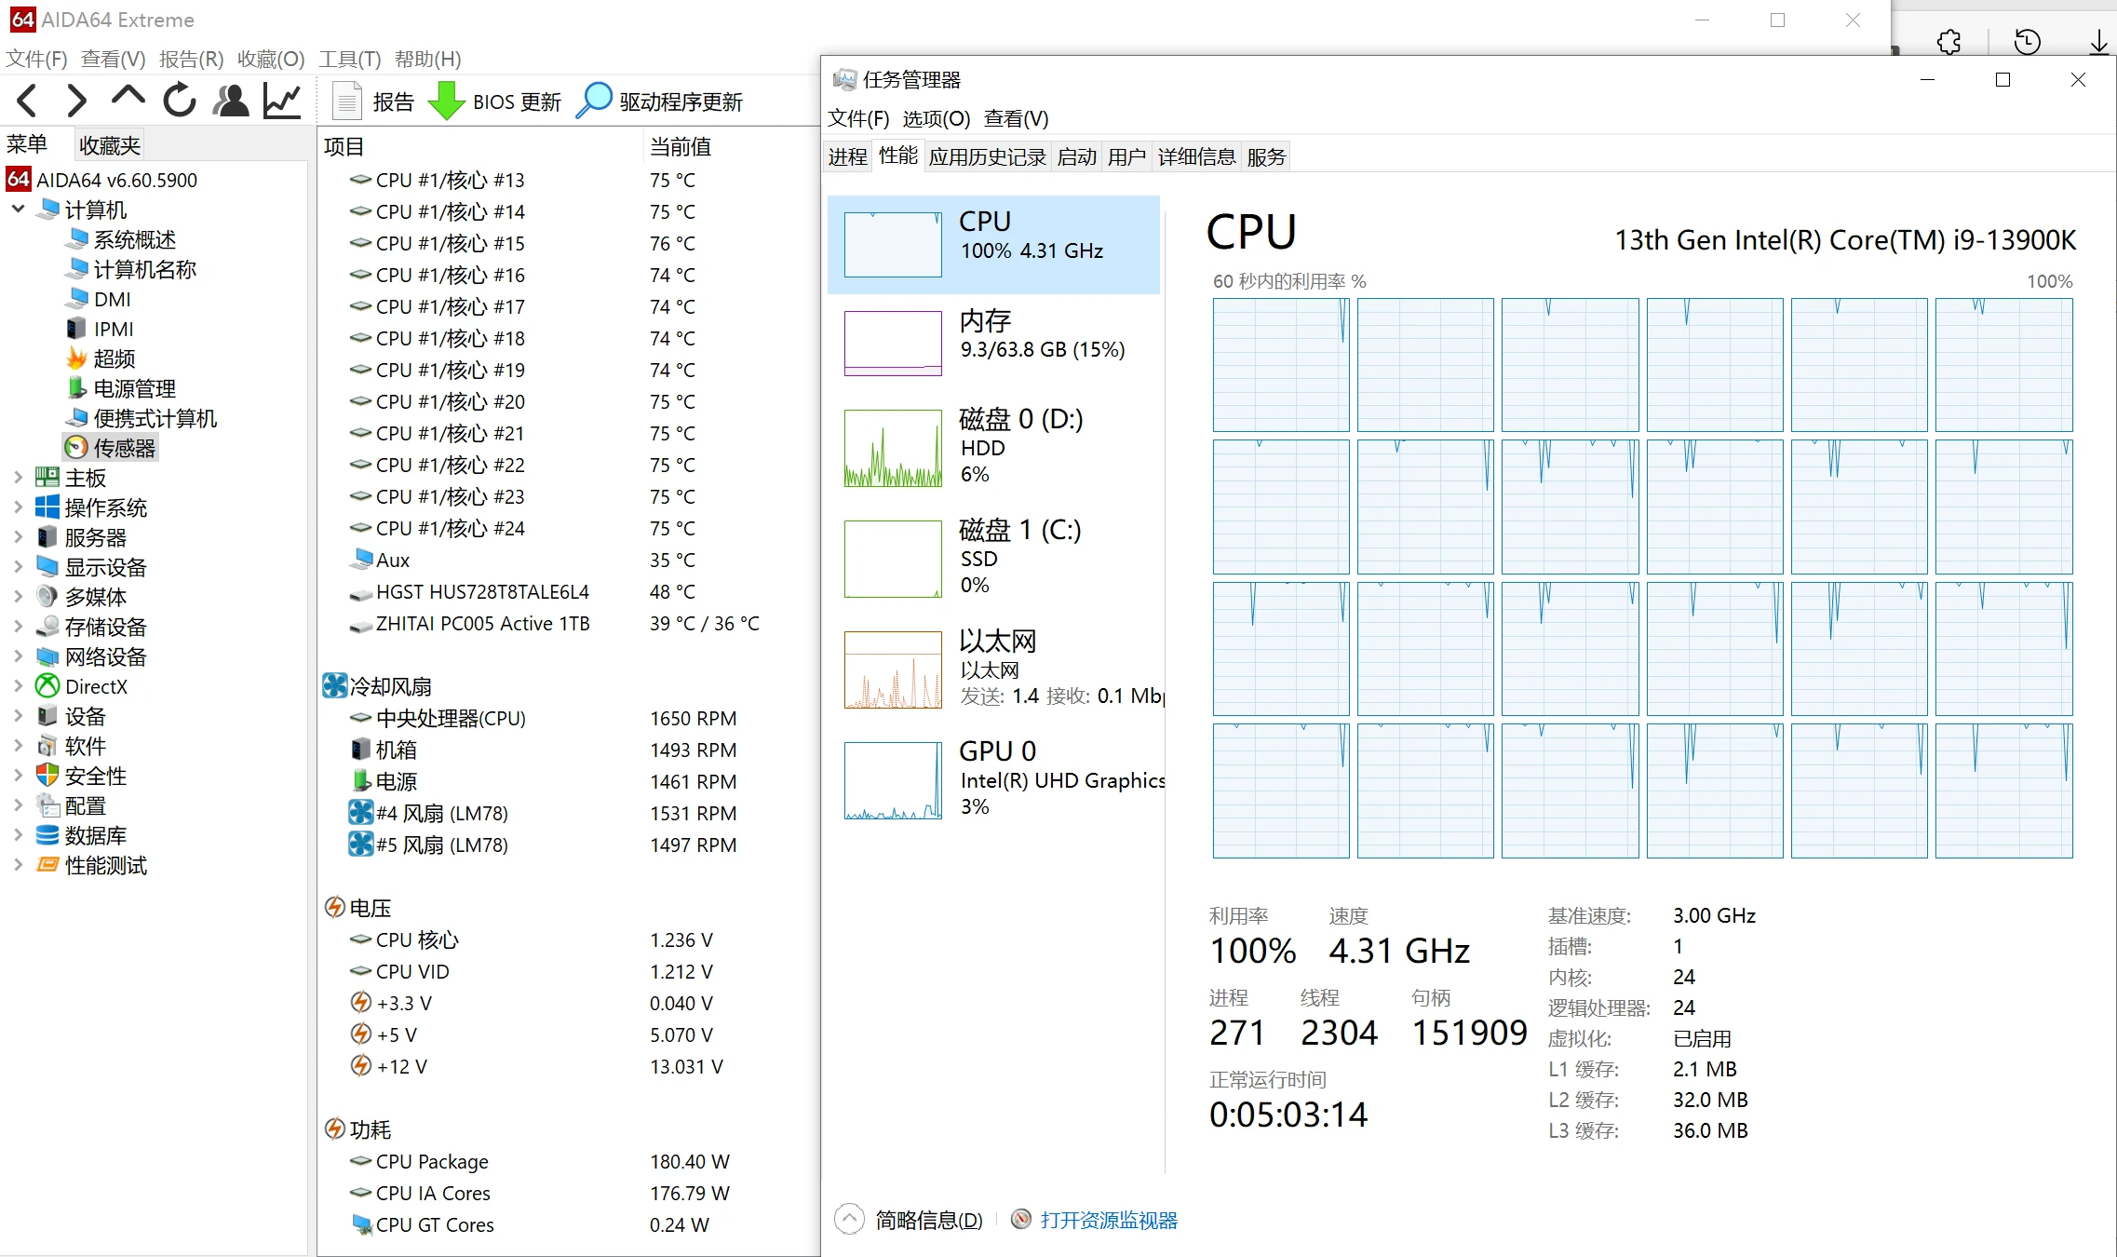Select the 内存 memory performance item
The width and height of the screenshot is (2117, 1257).
pos(993,344)
